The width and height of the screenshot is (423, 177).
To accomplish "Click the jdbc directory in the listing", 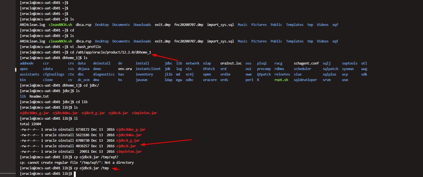I will tap(168, 63).
